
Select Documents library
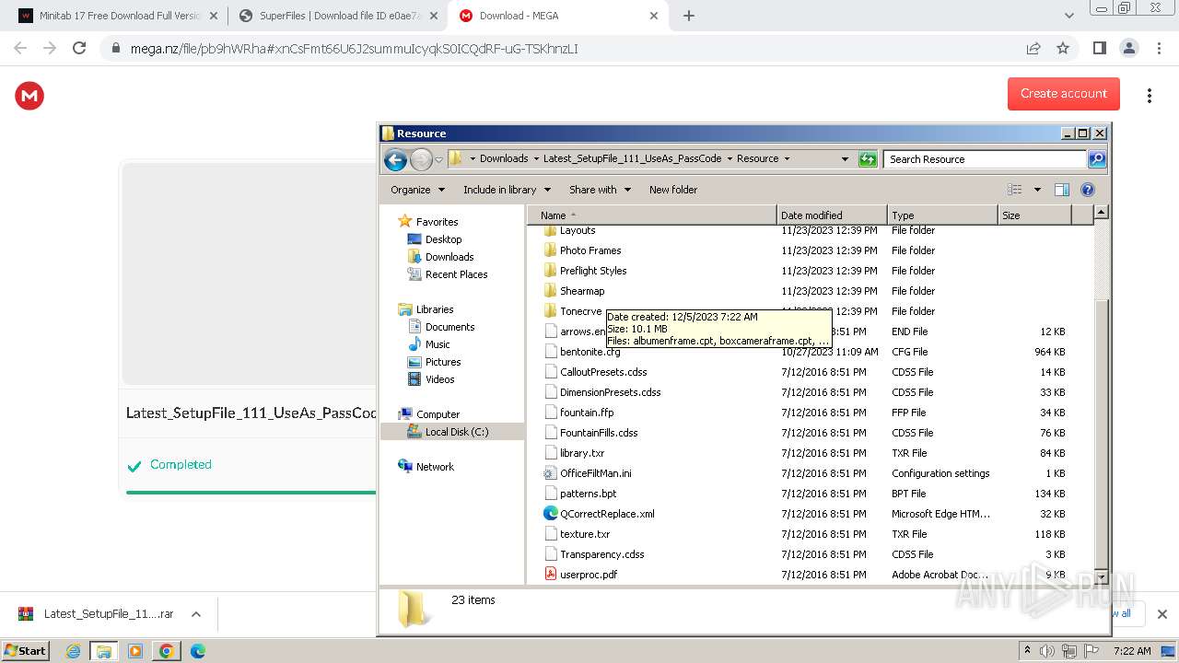coord(449,327)
